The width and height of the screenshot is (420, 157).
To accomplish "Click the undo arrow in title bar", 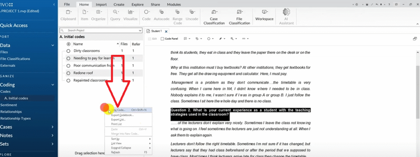I will (x=377, y=4).
